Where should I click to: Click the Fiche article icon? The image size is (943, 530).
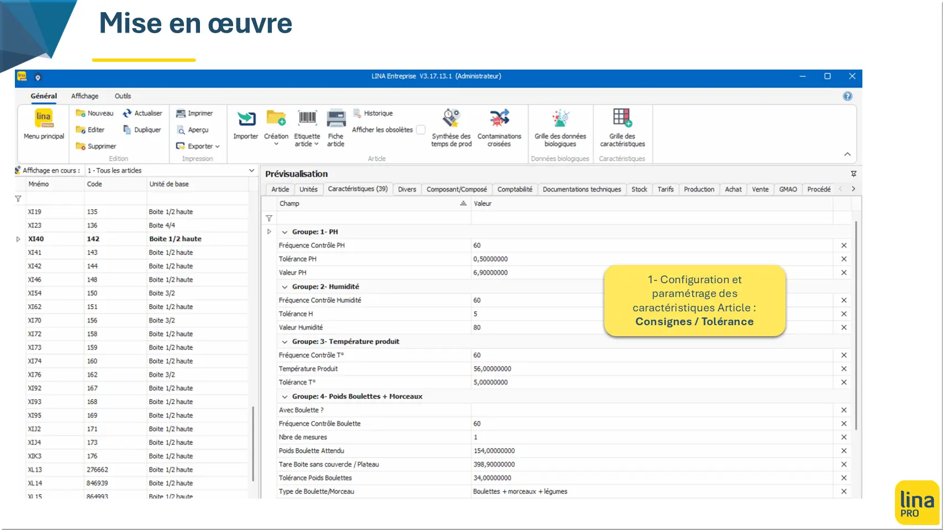[x=336, y=119]
